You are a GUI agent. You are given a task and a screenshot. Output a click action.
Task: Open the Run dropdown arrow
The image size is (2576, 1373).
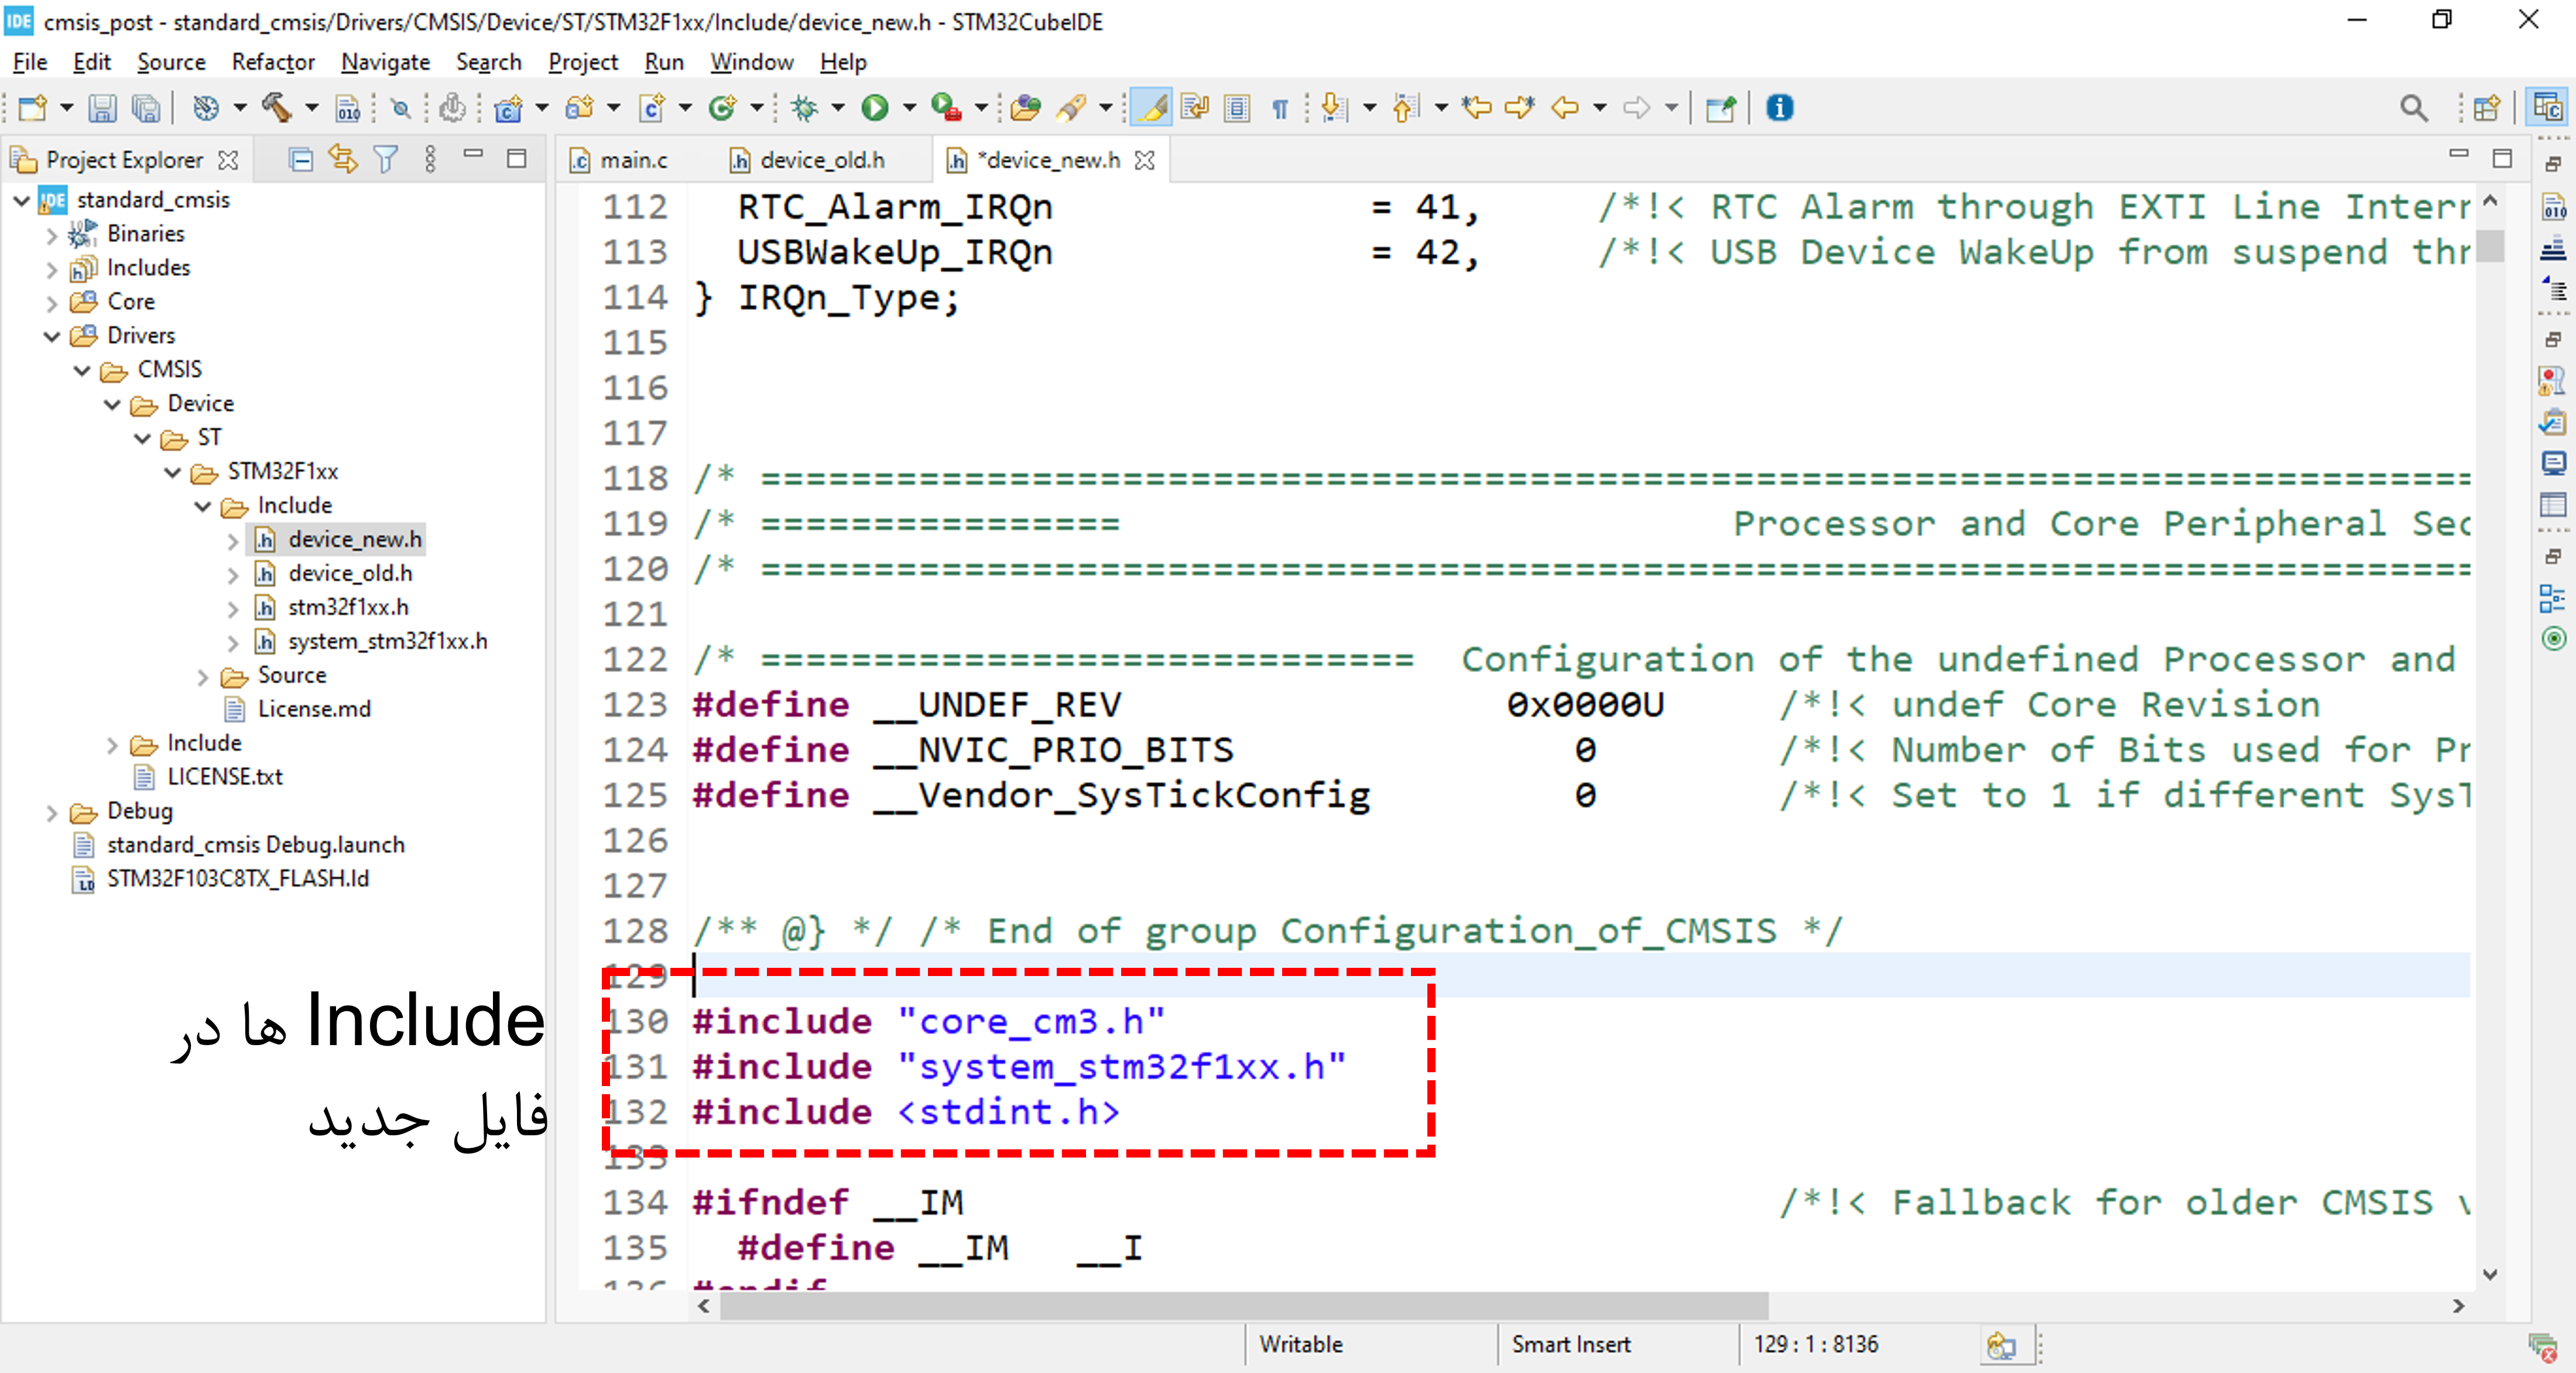pos(909,107)
